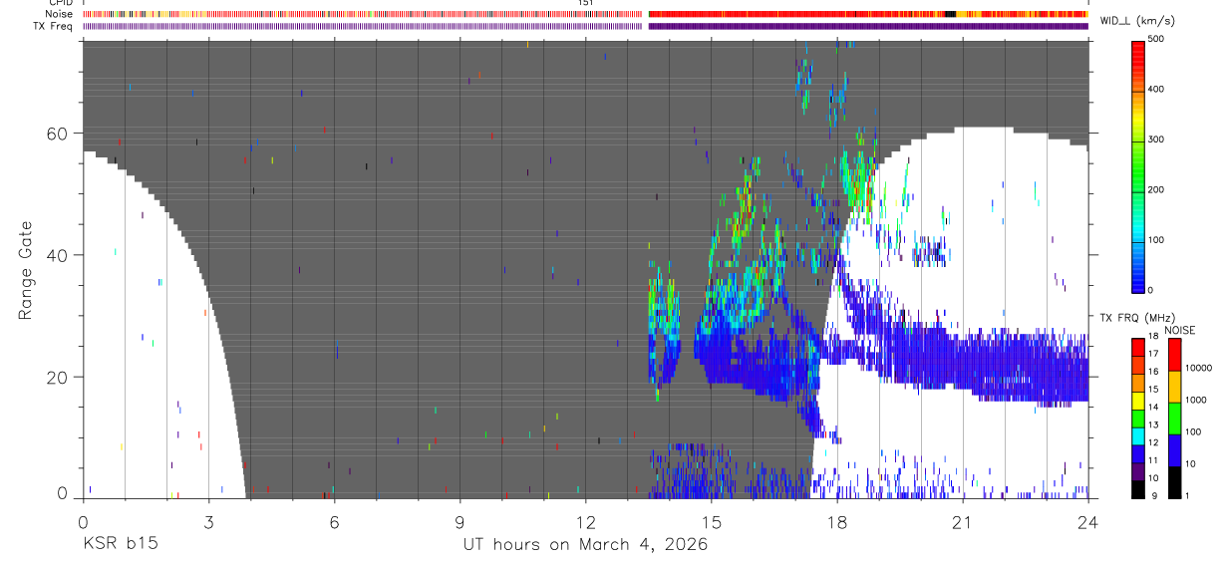Click the 12 tick on UT hours axis
This screenshot has height=565, width=1224.
(586, 521)
